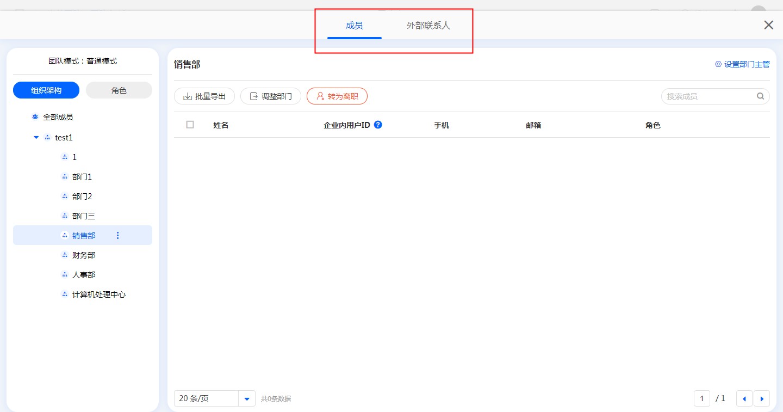Click the 批量导出 button

coord(204,96)
